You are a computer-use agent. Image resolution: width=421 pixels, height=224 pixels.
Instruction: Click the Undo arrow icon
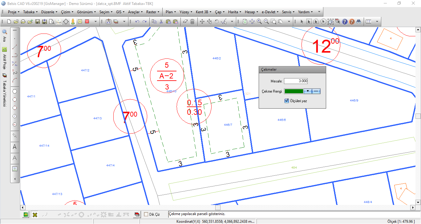coord(137,22)
